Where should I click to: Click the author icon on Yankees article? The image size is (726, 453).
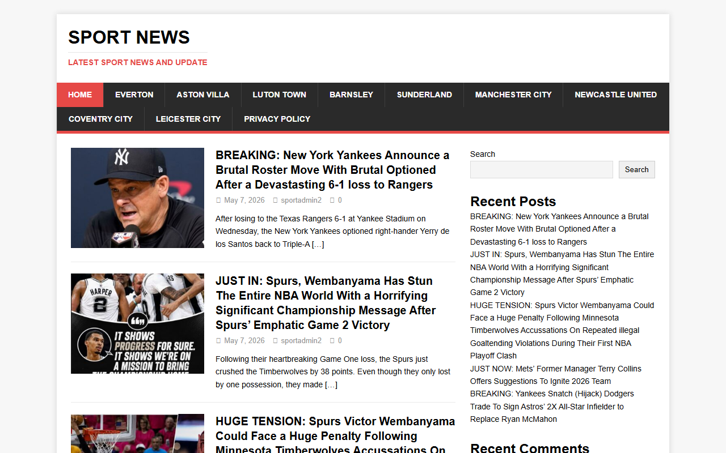(275, 200)
